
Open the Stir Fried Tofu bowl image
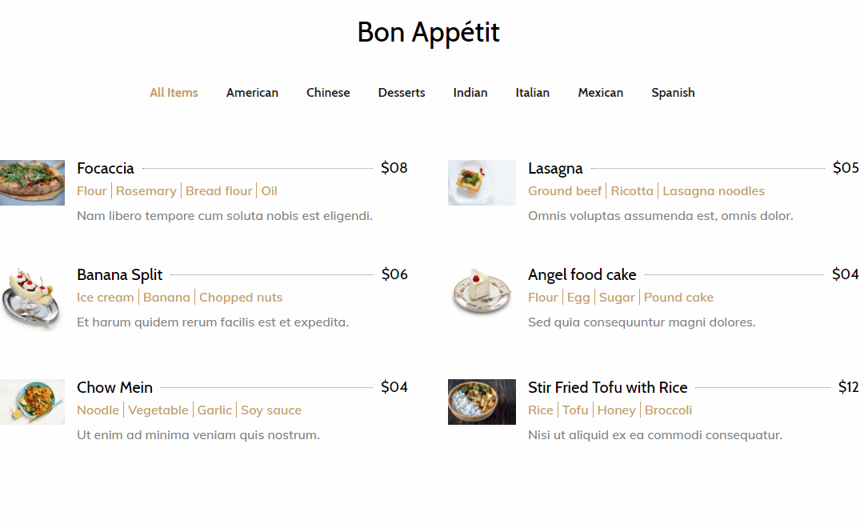coord(482,402)
